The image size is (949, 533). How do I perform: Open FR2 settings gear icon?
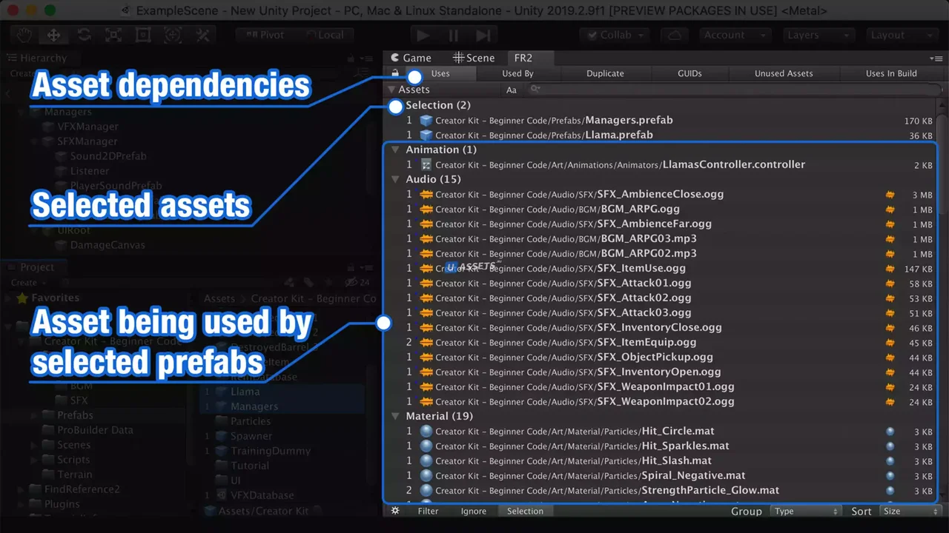click(395, 511)
